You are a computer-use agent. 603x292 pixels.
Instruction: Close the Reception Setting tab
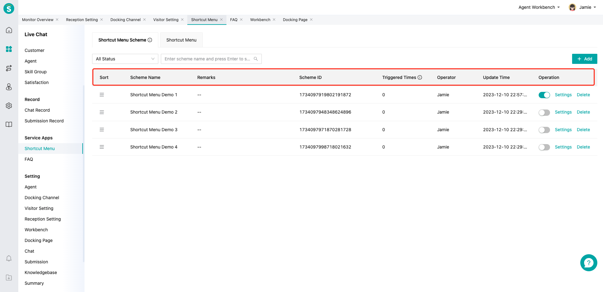(x=102, y=20)
